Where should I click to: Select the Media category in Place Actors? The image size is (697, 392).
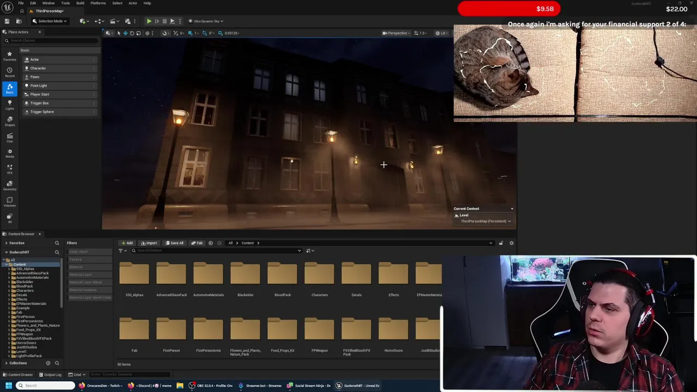9,153
